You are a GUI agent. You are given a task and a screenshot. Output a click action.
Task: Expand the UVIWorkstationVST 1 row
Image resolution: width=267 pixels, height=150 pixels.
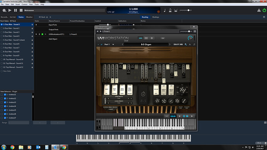pos(36,34)
